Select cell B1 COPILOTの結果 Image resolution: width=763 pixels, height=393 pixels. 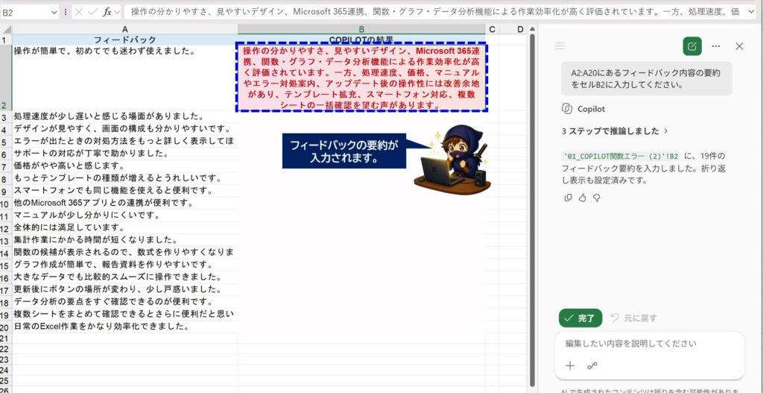pos(361,40)
